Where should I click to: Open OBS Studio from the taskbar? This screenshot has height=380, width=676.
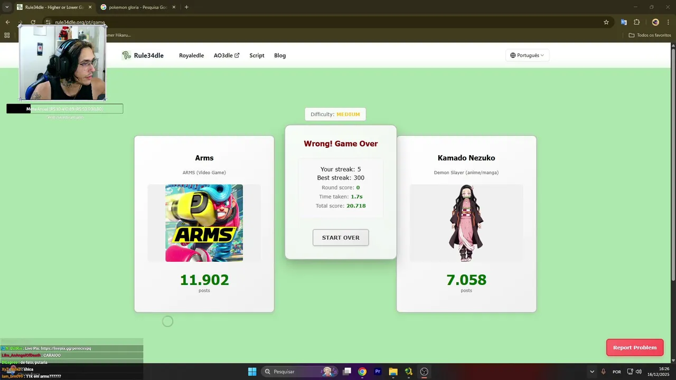pyautogui.click(x=424, y=372)
